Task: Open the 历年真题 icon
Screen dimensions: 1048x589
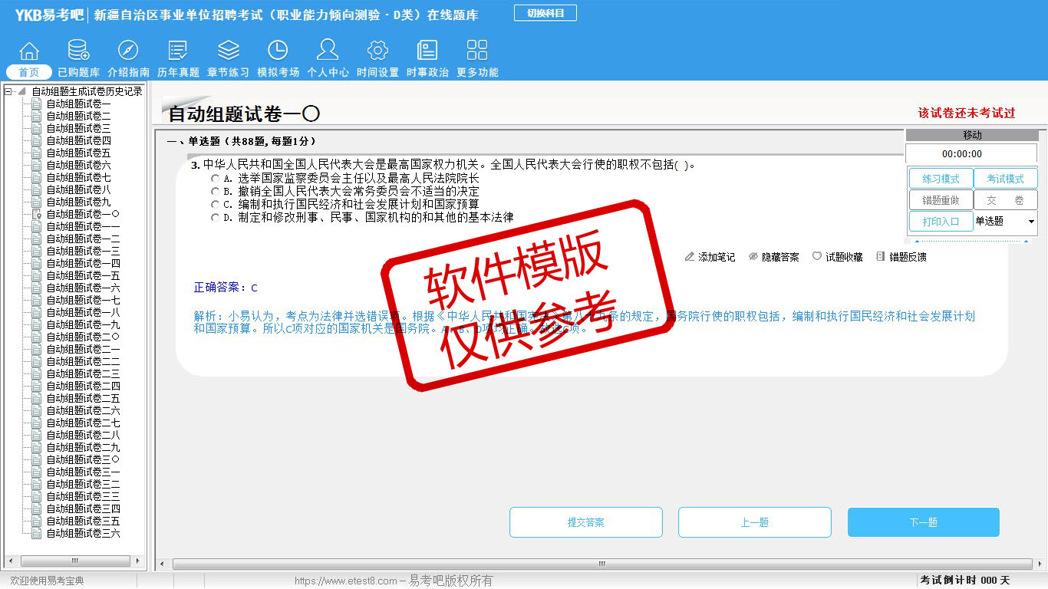Action: (178, 51)
